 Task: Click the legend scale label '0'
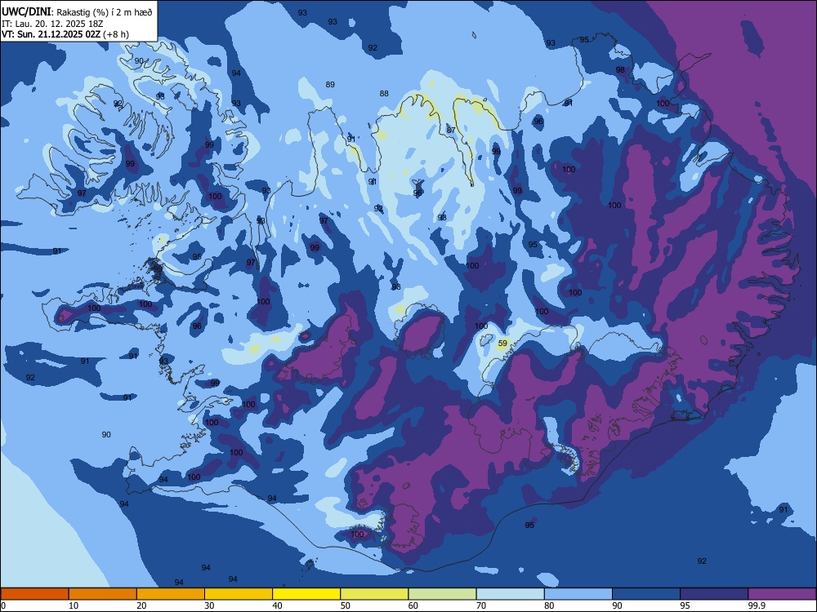(3, 605)
